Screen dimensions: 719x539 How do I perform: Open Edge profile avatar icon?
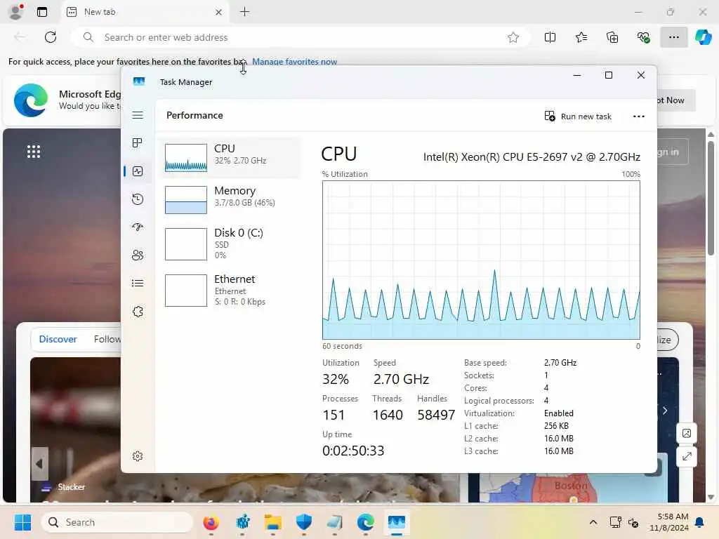(x=16, y=12)
